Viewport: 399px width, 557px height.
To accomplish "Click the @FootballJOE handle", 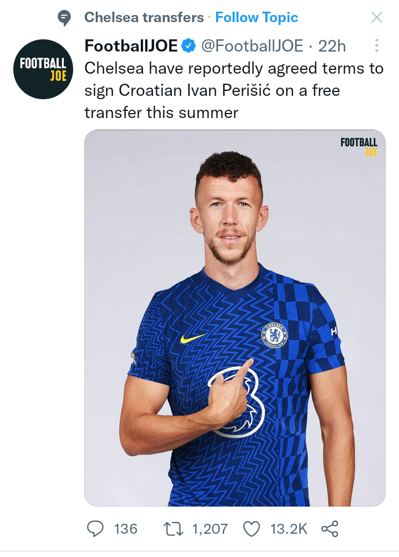I will pyautogui.click(x=252, y=46).
